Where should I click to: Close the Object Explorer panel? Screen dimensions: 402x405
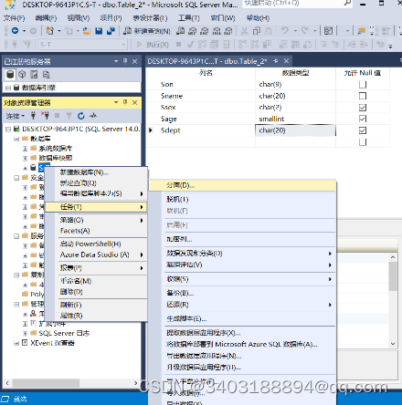click(134, 103)
